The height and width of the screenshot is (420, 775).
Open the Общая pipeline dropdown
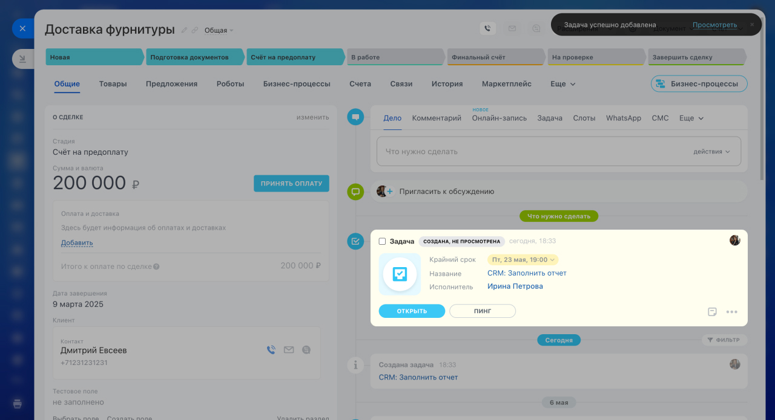tap(219, 30)
